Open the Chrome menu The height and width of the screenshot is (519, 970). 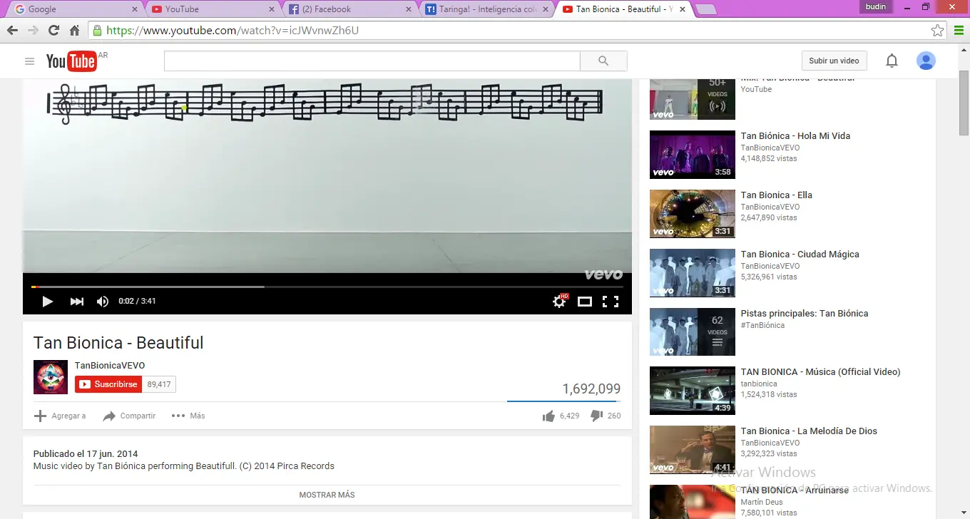[959, 31]
